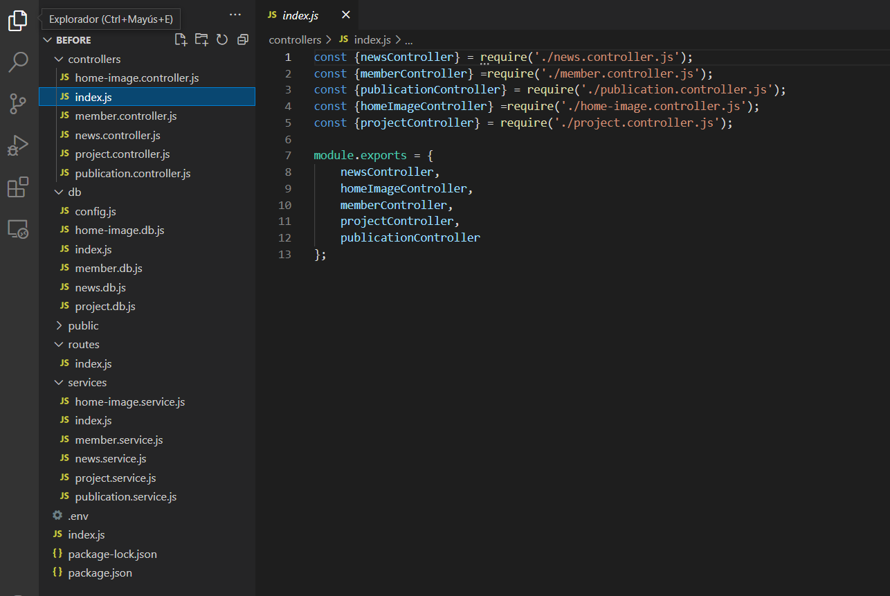Close the index.js editor tab
The height and width of the screenshot is (596, 890).
pyautogui.click(x=345, y=14)
